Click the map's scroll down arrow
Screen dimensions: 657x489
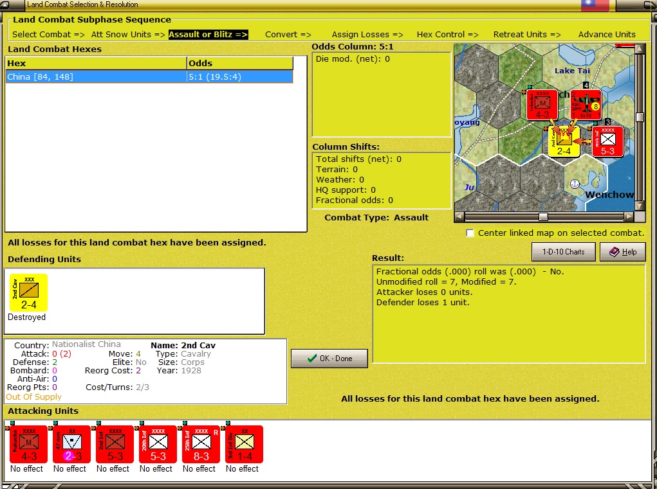point(640,206)
